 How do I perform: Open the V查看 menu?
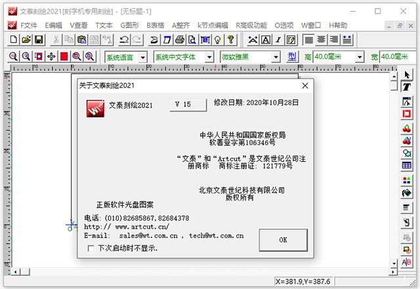click(79, 26)
